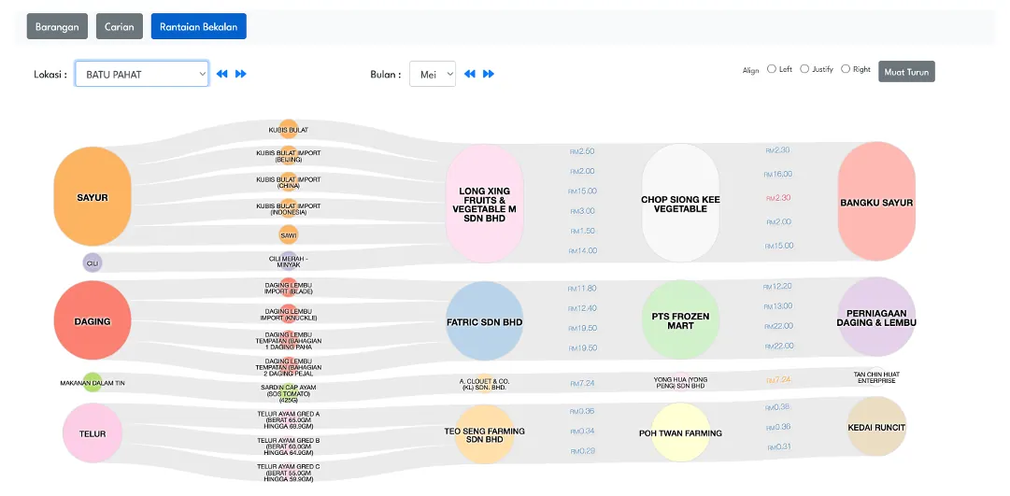Image resolution: width=1010 pixels, height=496 pixels.
Task: Select CHOP SIONG KEE VEGETABLE node
Action: point(681,203)
